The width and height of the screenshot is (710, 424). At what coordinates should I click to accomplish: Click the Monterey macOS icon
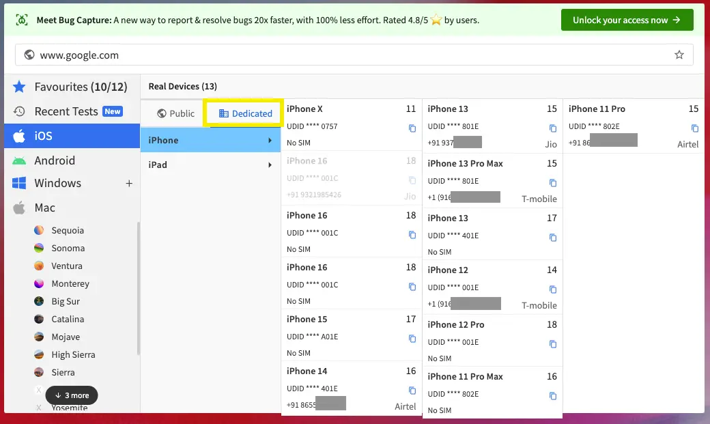coord(40,284)
